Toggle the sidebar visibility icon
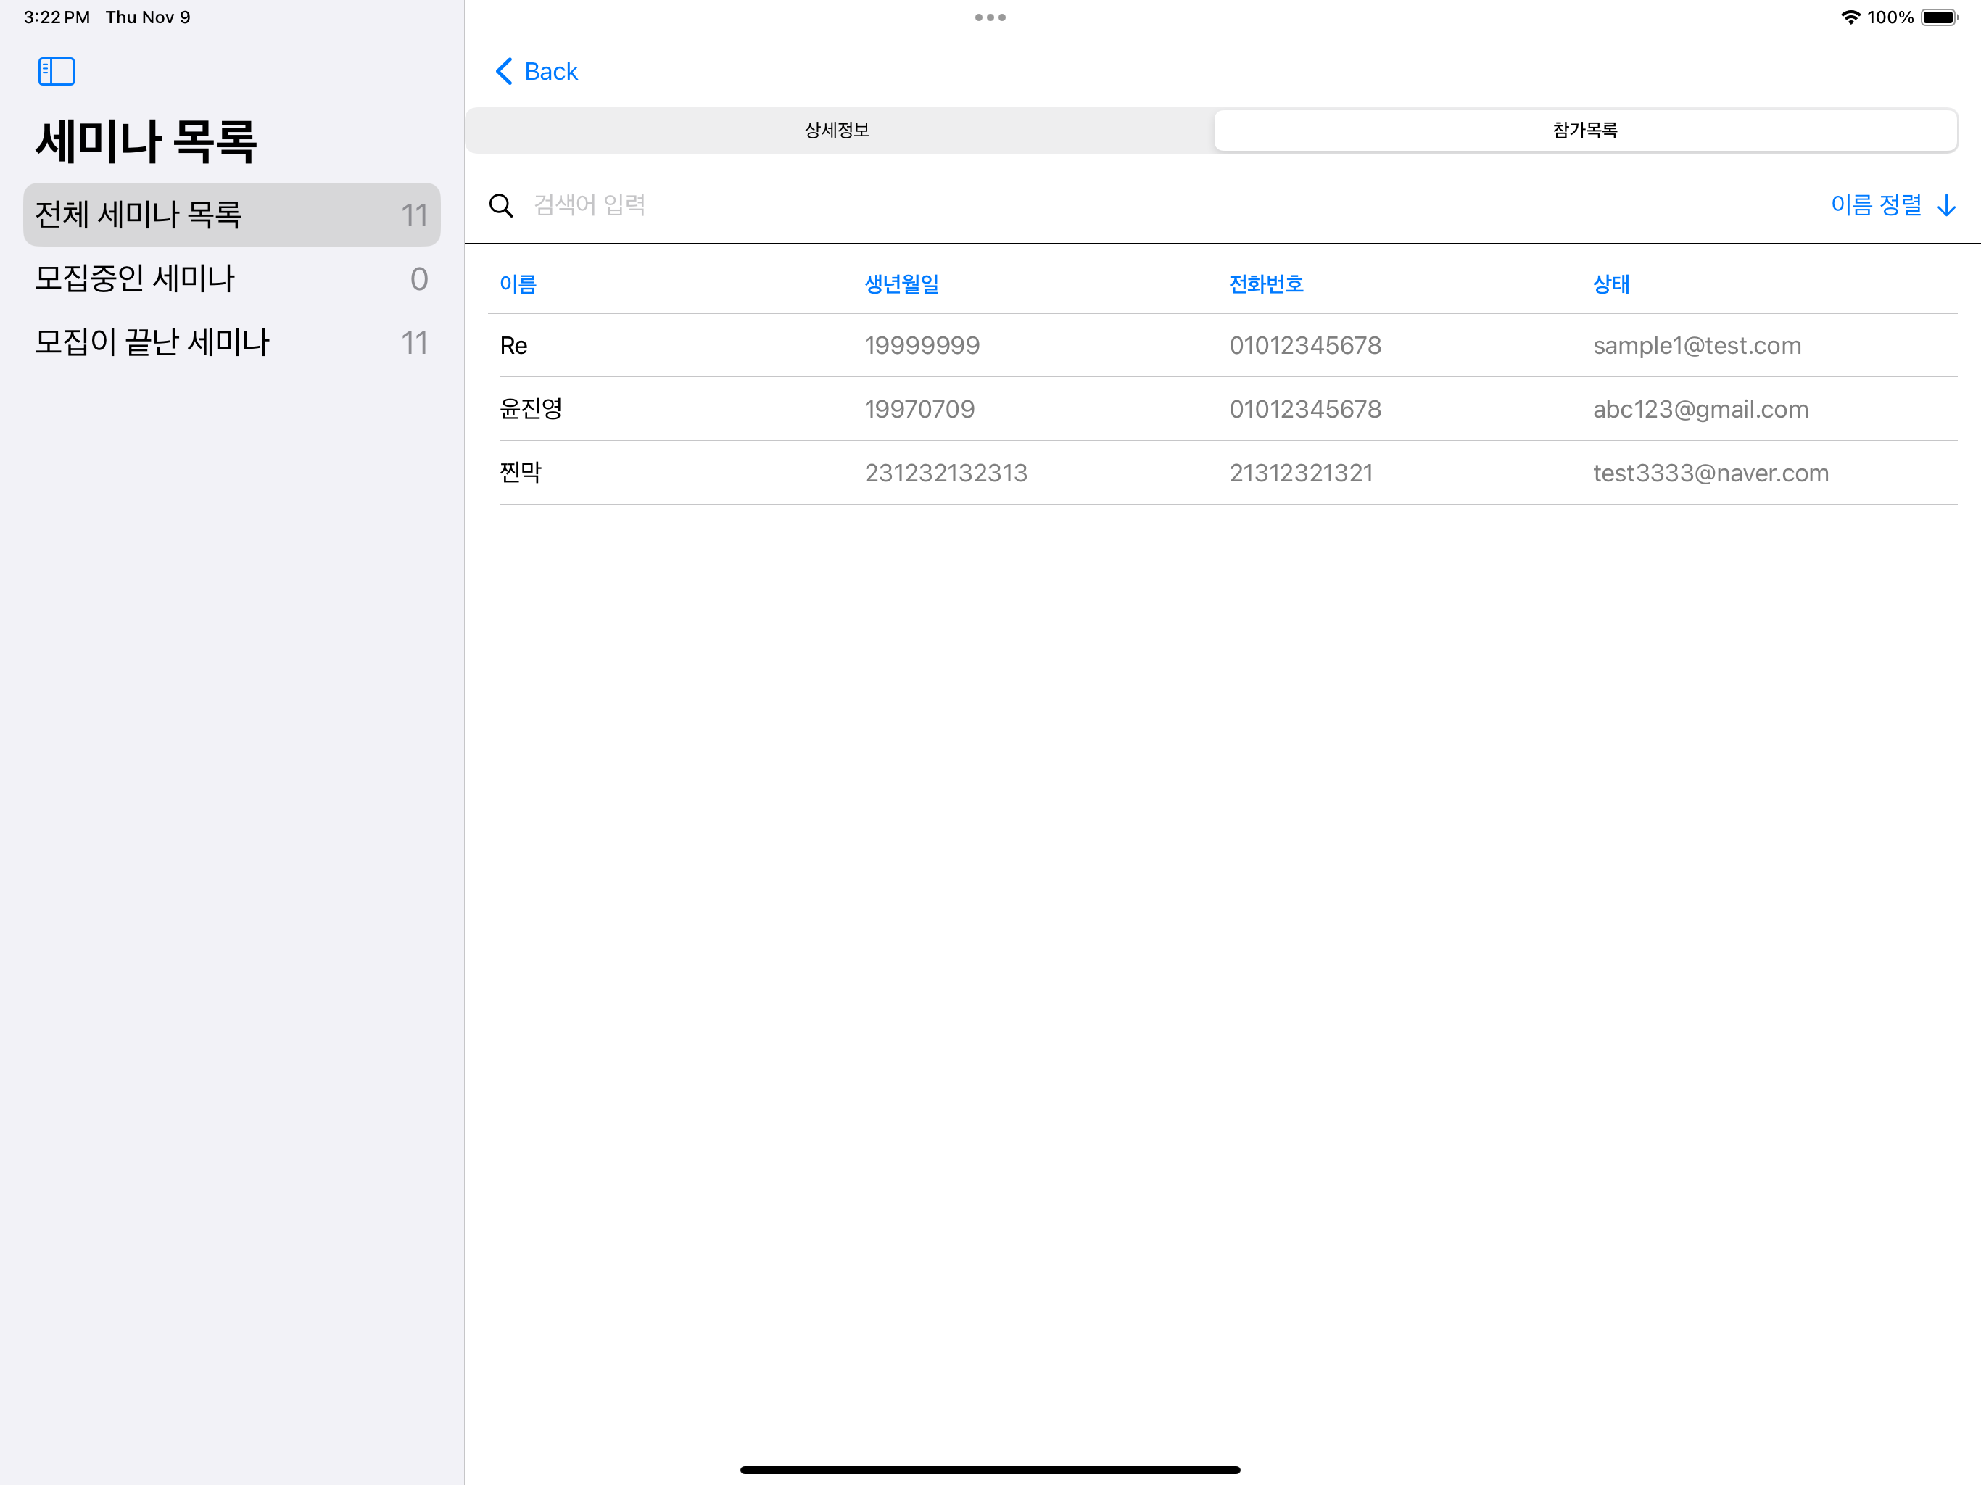This screenshot has width=1981, height=1485. pyautogui.click(x=56, y=71)
